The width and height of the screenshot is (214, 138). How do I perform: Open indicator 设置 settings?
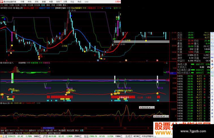pyautogui.click(x=82, y=131)
